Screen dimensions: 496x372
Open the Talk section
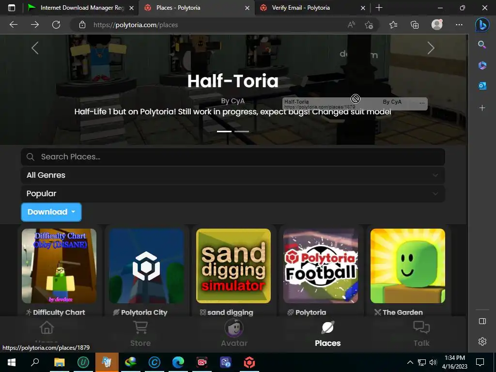point(421,334)
